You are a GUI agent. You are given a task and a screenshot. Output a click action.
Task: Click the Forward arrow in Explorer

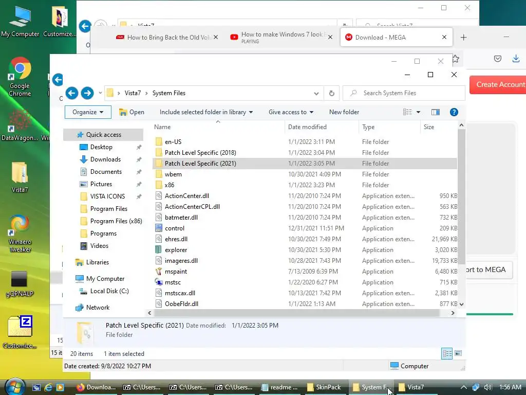[87, 93]
